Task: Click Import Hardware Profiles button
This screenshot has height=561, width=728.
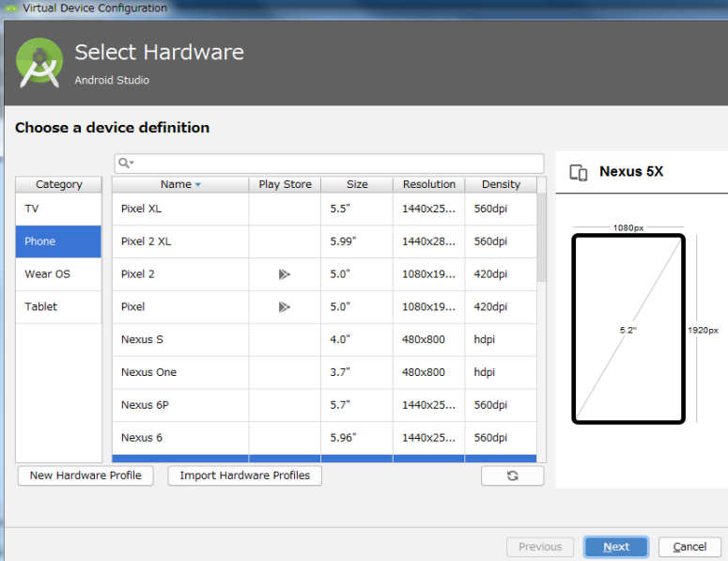Action: point(244,475)
